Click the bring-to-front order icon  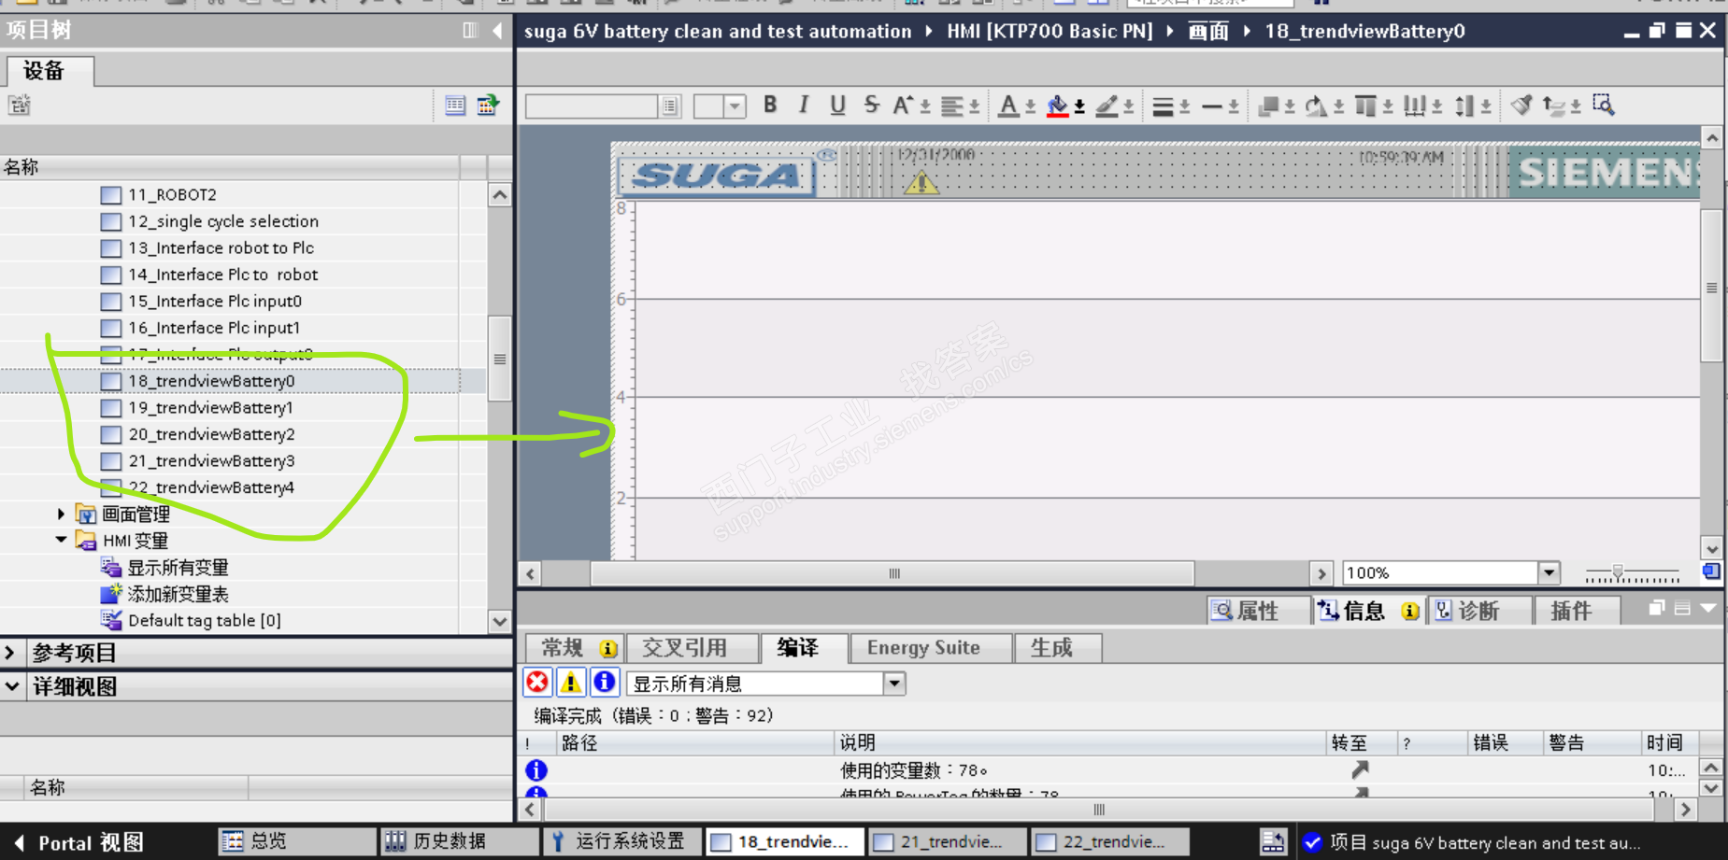tap(1268, 106)
